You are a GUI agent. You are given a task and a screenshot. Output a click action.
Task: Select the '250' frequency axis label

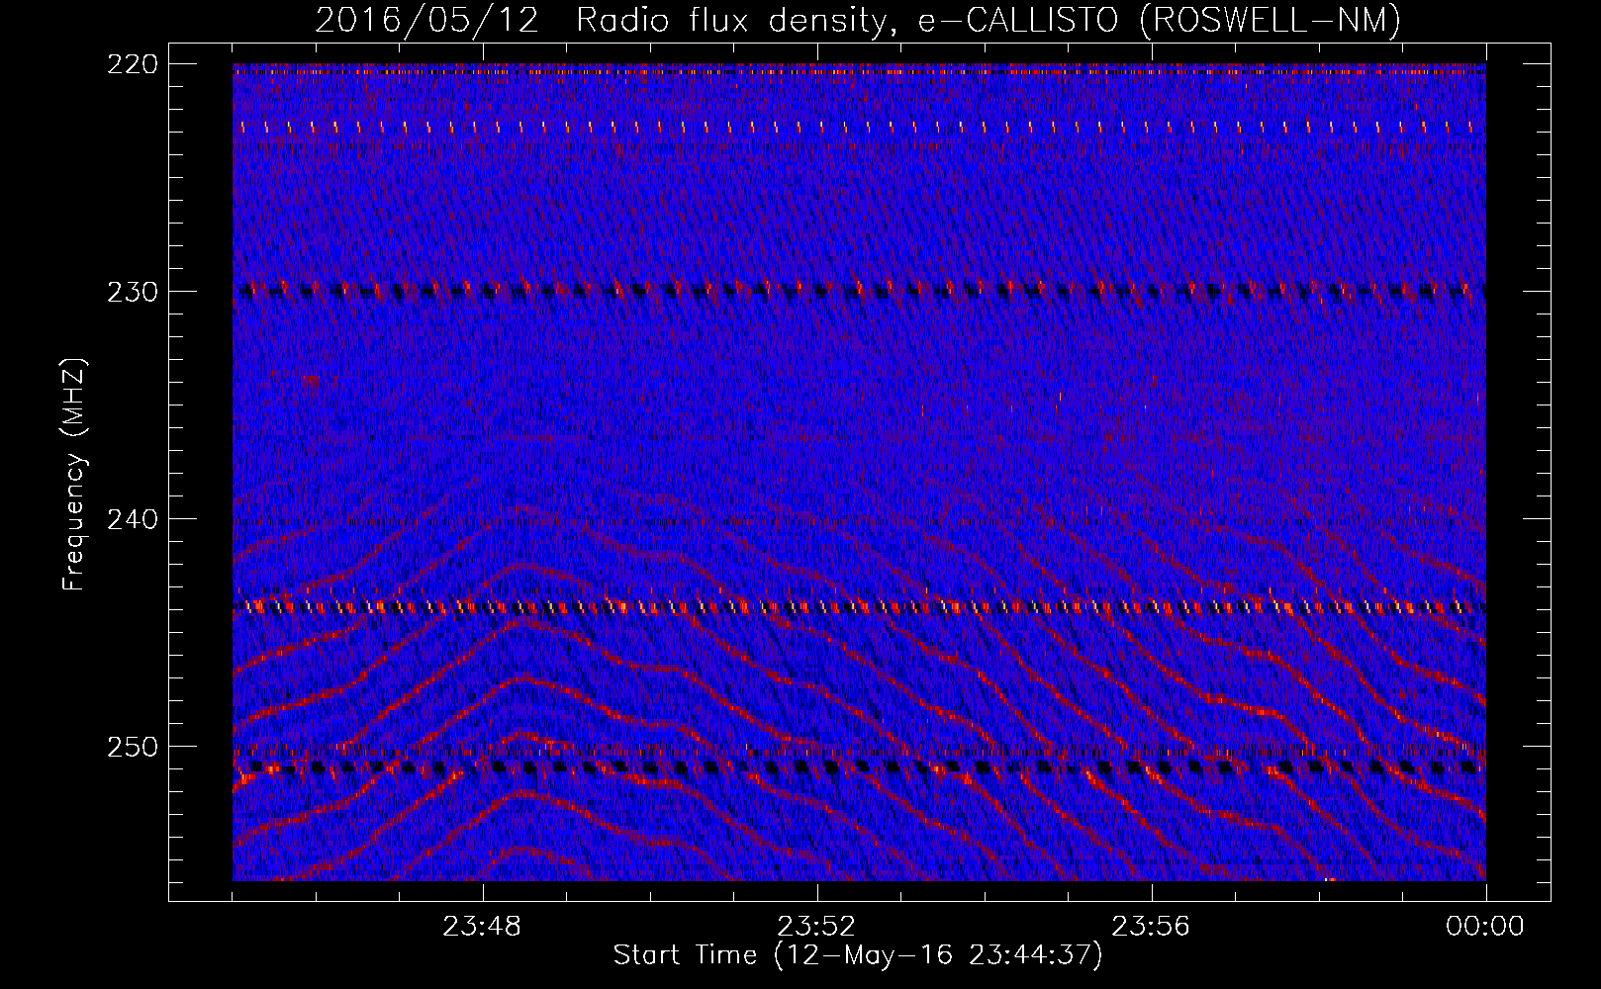(132, 747)
